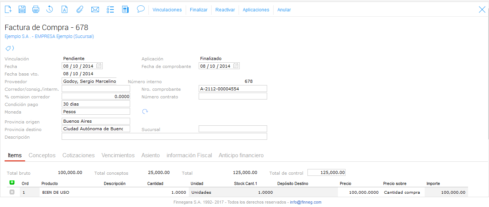Click the Descripción input field
The image size is (489, 207).
click(x=164, y=136)
